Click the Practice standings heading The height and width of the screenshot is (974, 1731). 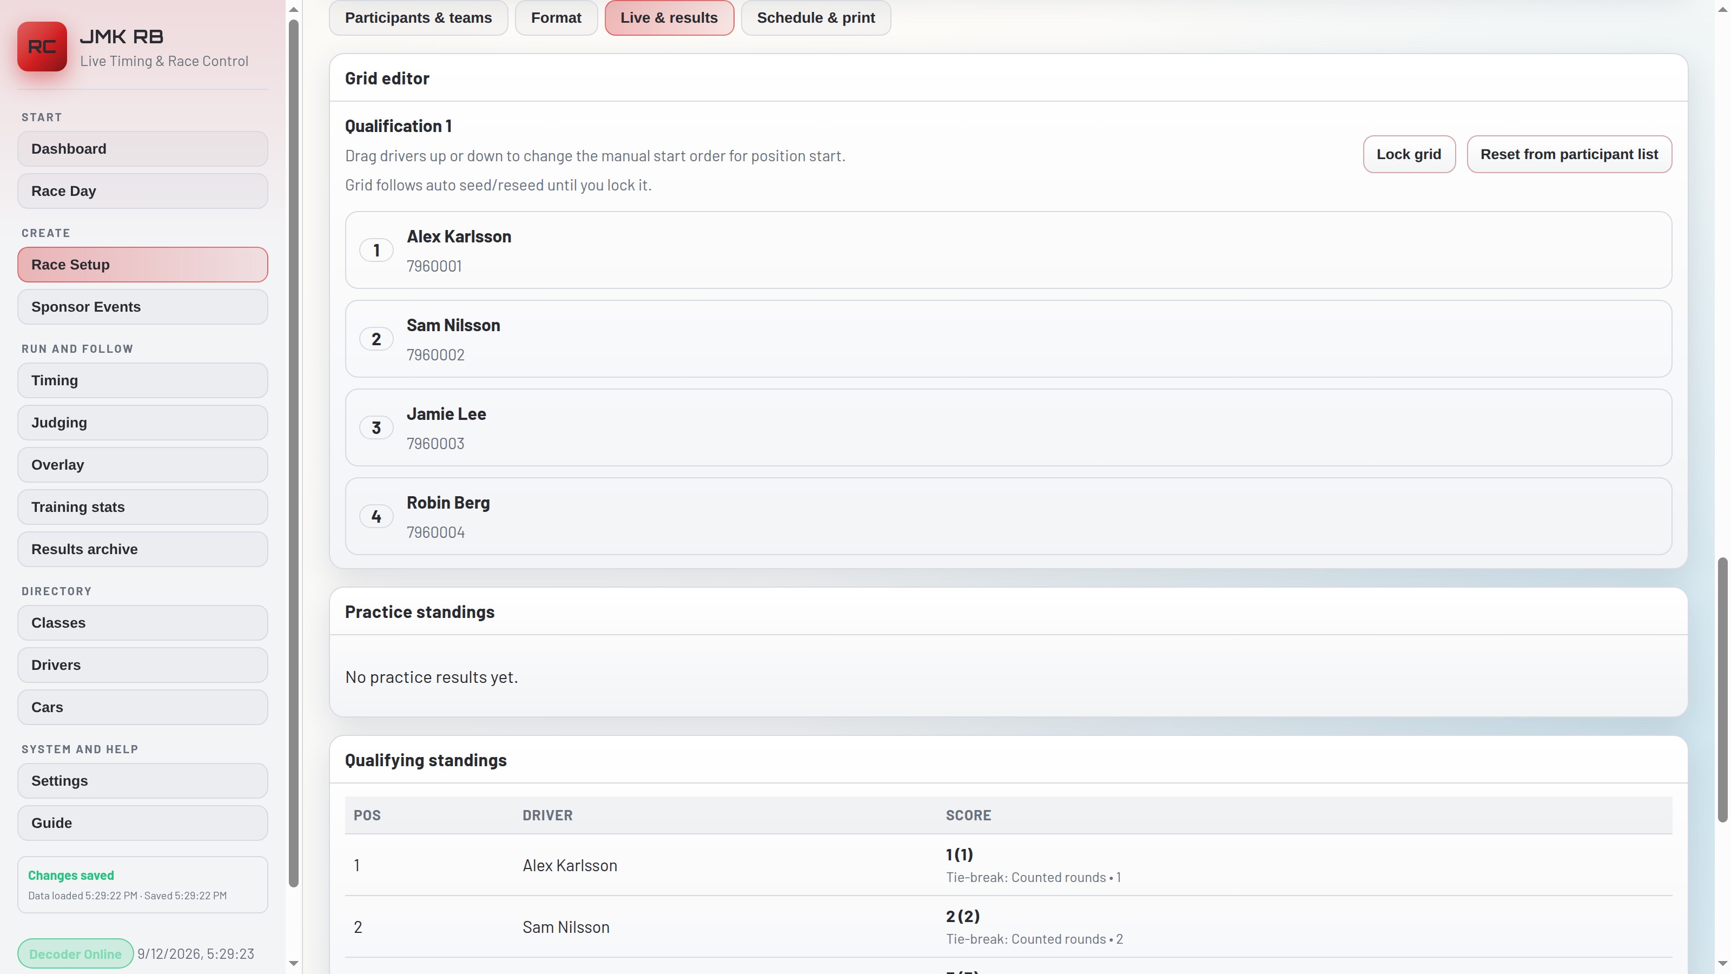tap(420, 611)
